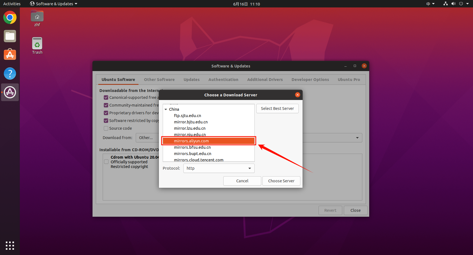Open the Files application in the dock

10,36
